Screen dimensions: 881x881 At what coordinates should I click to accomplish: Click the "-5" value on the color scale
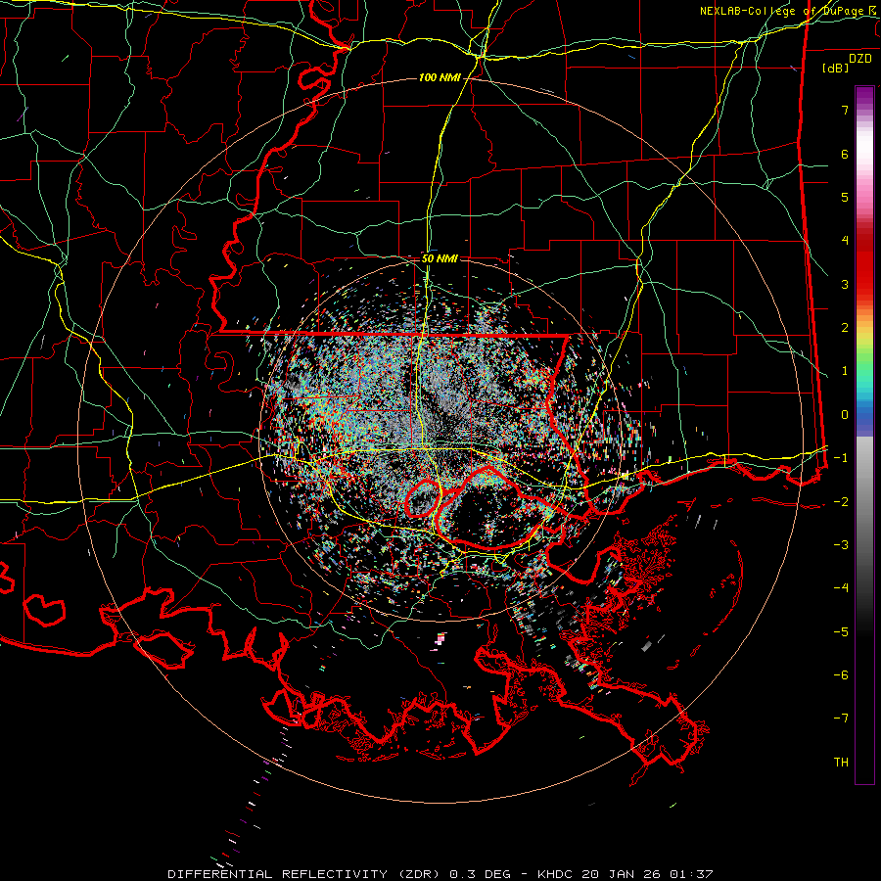(x=841, y=632)
